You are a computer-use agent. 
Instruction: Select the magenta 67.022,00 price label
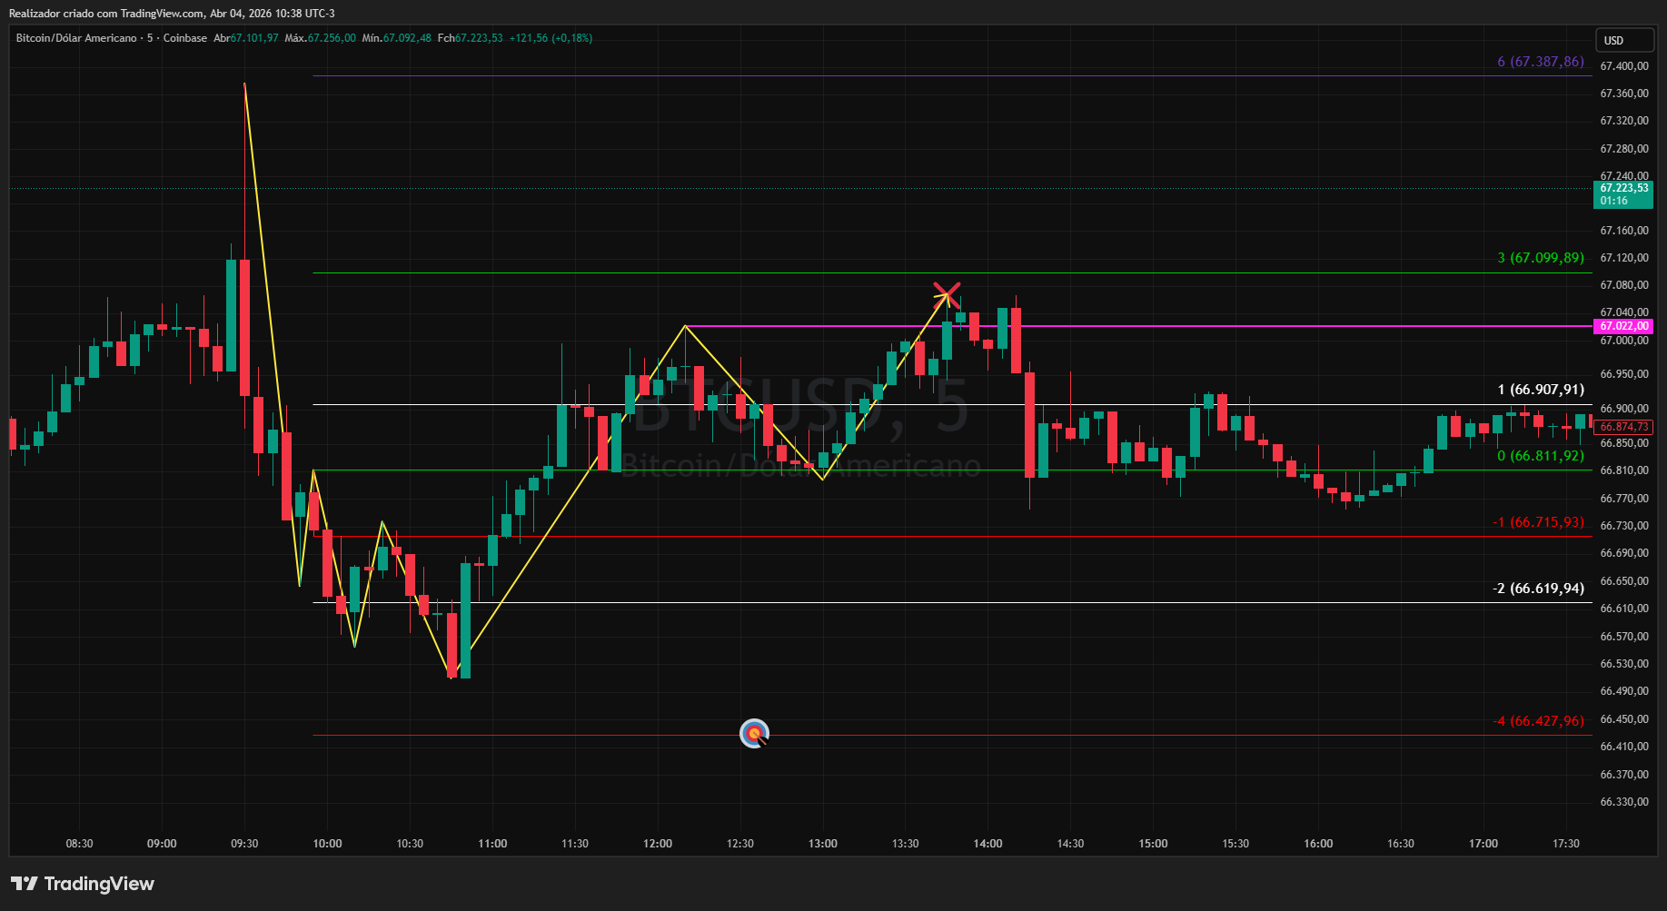pyautogui.click(x=1623, y=326)
